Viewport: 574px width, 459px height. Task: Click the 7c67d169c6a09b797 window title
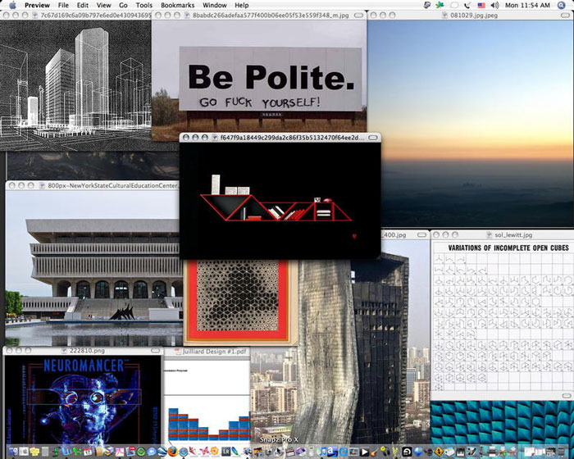96,16
